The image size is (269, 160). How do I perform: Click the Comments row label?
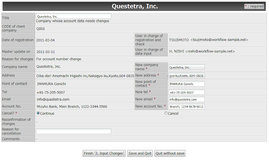point(11,139)
